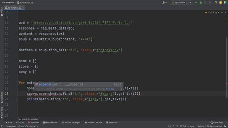228x128 pixels.
Task: Click the sp-tutorial.py breadcrumb in the navigation bar
Action: pos(25,2)
